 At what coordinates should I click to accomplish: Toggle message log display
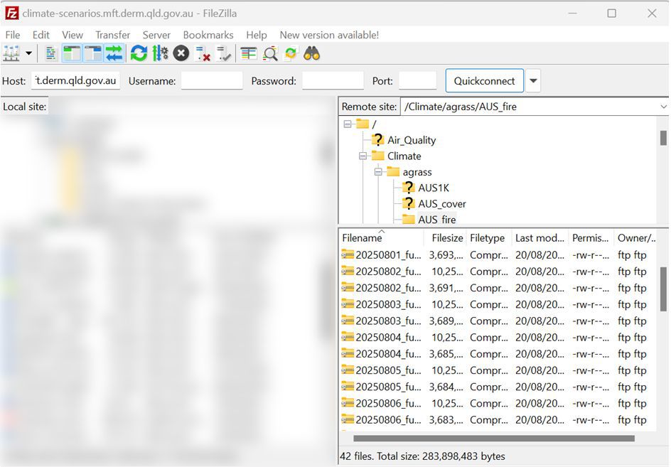point(51,53)
